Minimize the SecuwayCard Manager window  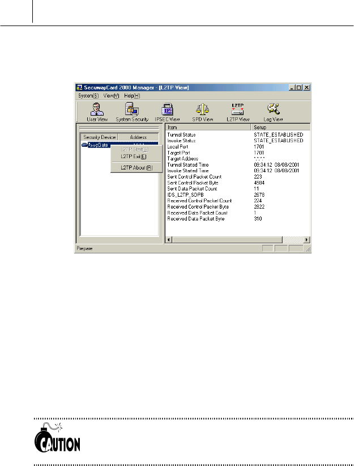pyautogui.click(x=292, y=87)
